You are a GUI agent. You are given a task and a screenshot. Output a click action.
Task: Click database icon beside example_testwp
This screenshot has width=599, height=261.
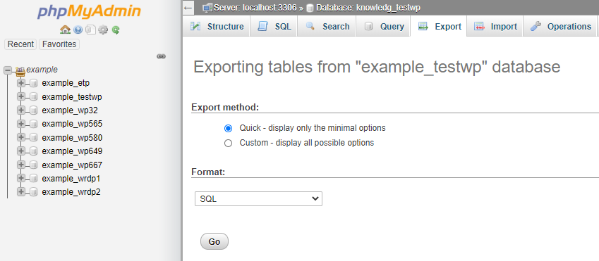[34, 97]
